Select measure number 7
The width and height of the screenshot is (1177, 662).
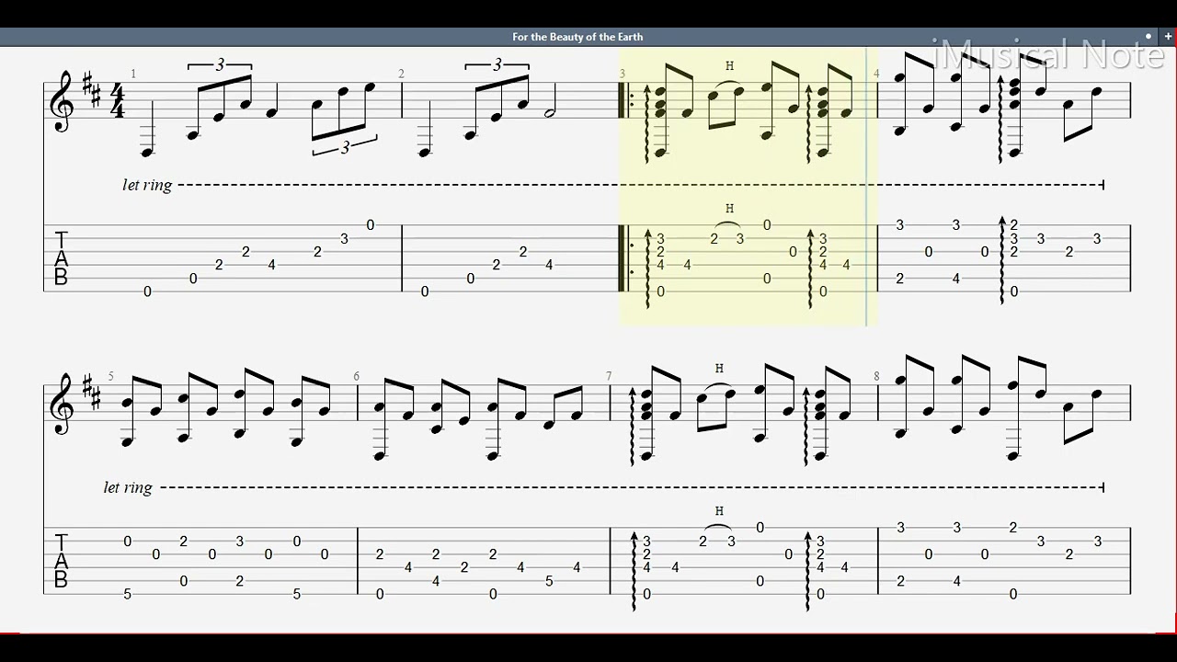click(609, 376)
